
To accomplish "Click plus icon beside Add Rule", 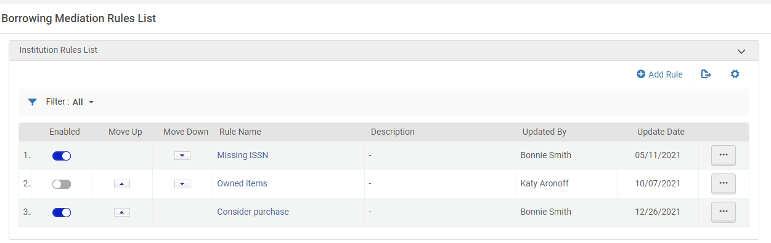I will tap(641, 74).
